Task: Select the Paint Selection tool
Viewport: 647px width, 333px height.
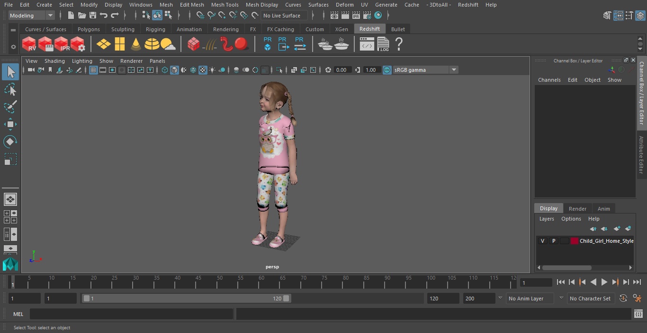Action: point(10,107)
